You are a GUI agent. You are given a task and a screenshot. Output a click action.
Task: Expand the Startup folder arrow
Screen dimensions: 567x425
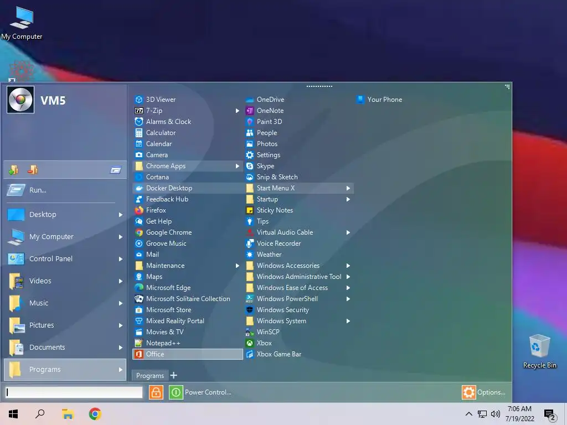point(348,199)
